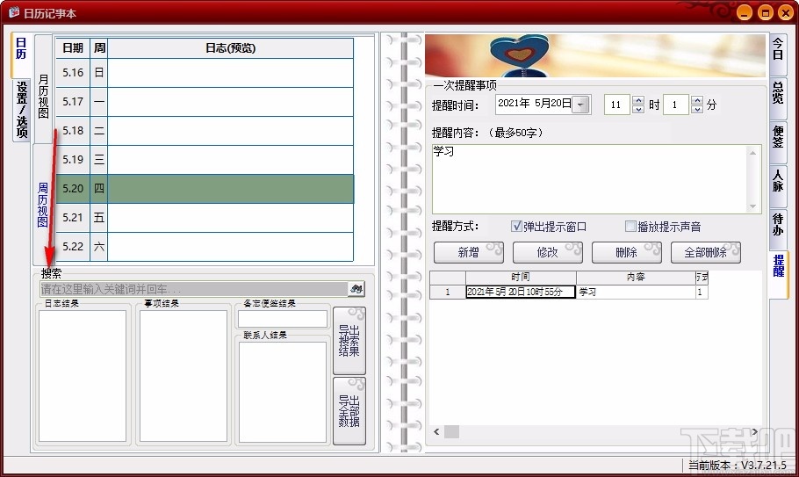The width and height of the screenshot is (799, 477).
Task: Minimize the 日历记事本 window
Action: [x=744, y=13]
